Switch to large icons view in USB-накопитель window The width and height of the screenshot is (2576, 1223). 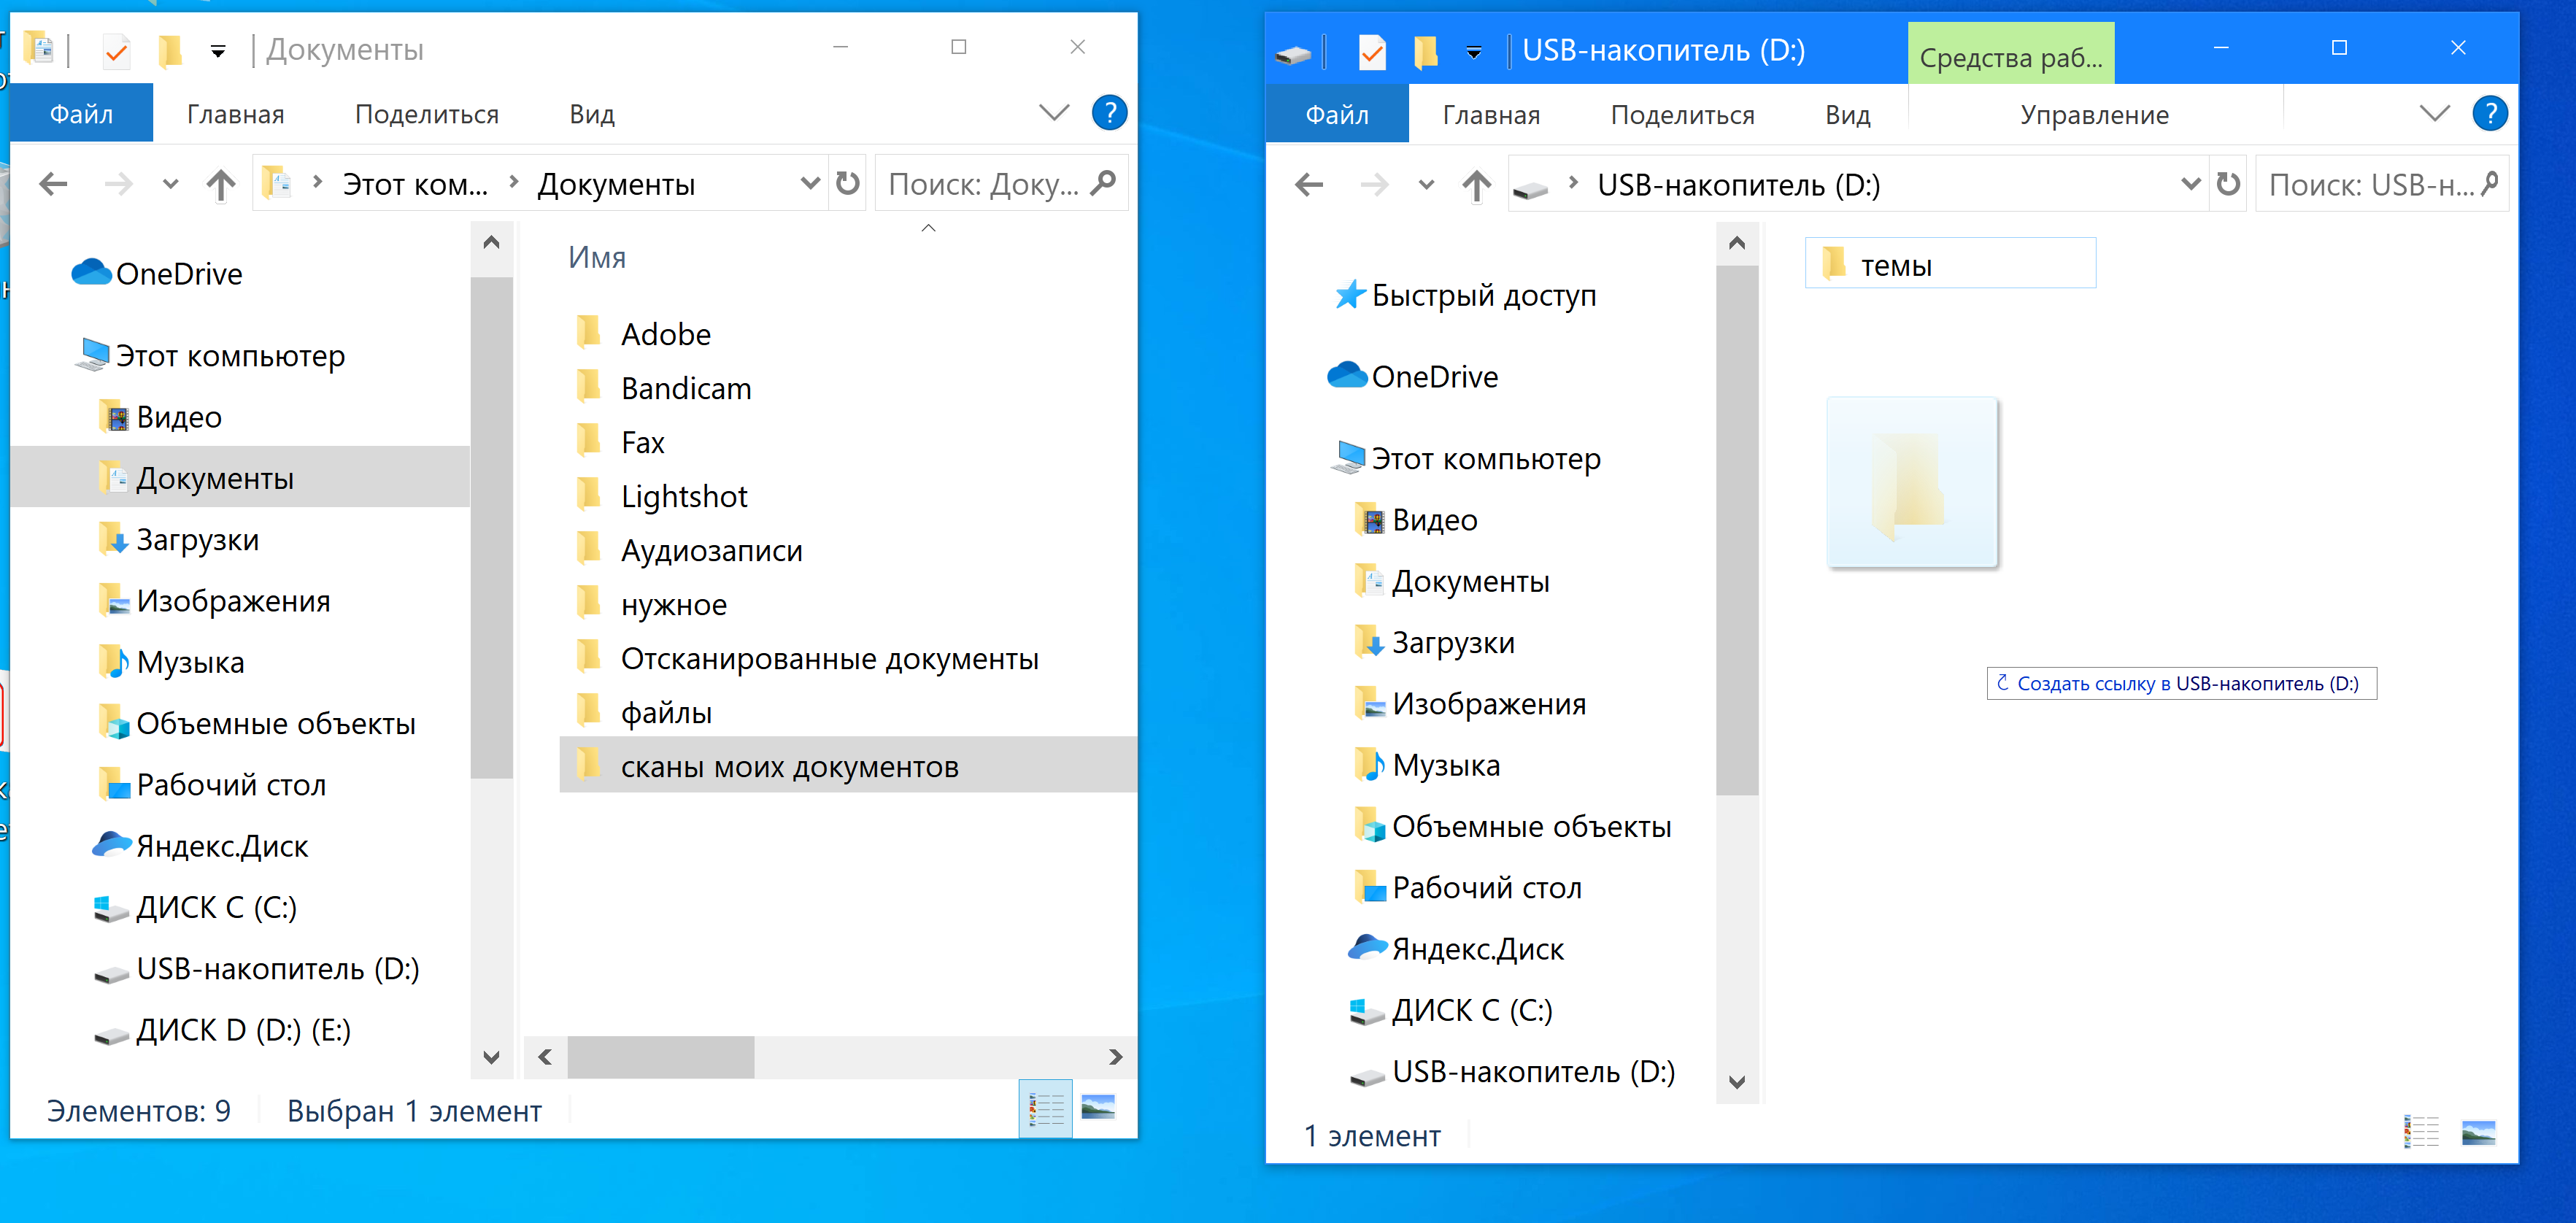2478,1133
